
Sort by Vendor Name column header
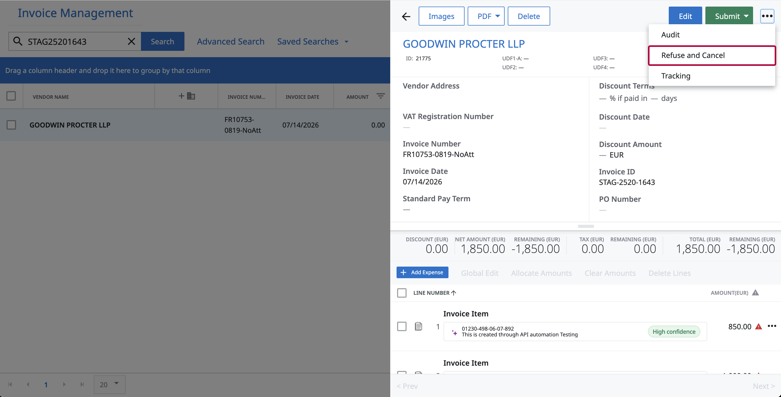[x=51, y=97]
